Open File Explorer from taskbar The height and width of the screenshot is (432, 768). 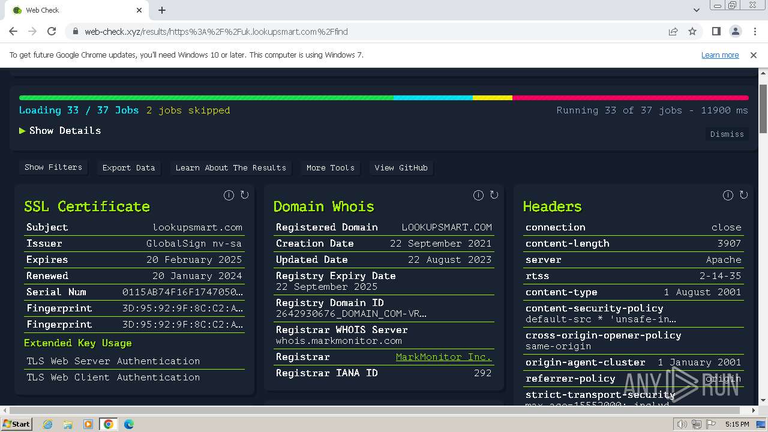pyautogui.click(x=68, y=424)
